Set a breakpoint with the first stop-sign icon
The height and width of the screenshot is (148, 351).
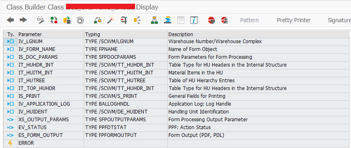coord(211,20)
